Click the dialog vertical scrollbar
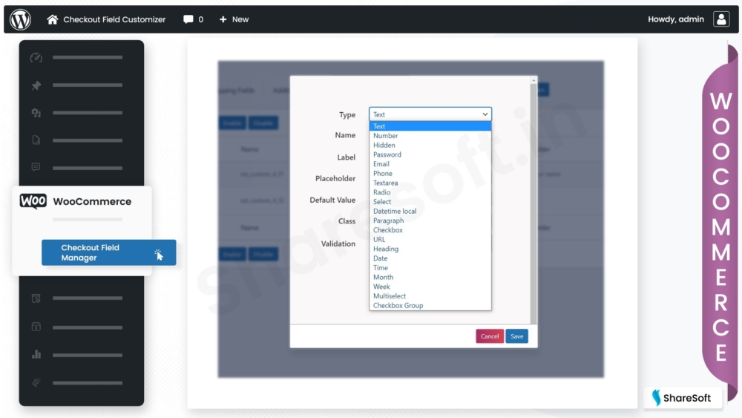The height and width of the screenshot is (418, 742). (x=533, y=203)
